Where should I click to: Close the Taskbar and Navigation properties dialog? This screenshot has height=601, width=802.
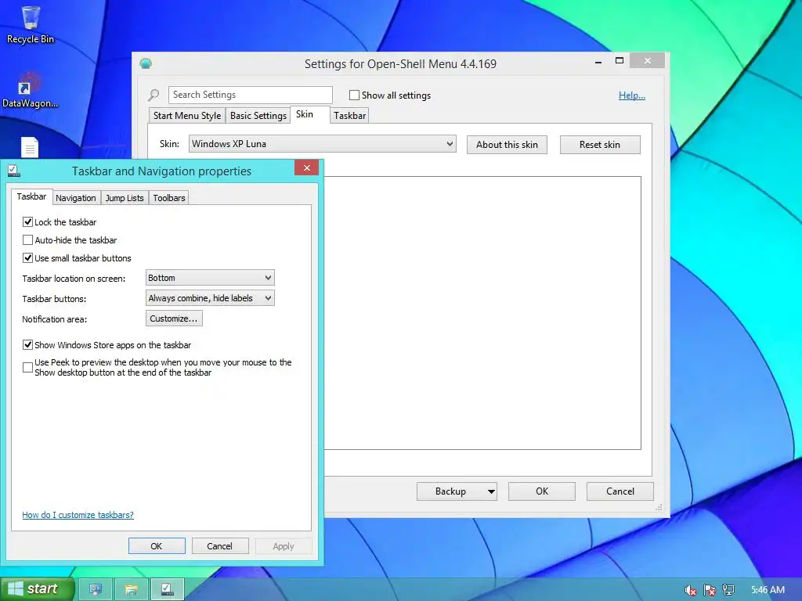(x=306, y=167)
